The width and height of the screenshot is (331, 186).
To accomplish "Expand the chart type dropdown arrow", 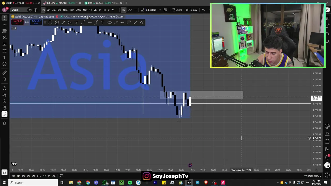I will pyautogui.click(x=135, y=10).
